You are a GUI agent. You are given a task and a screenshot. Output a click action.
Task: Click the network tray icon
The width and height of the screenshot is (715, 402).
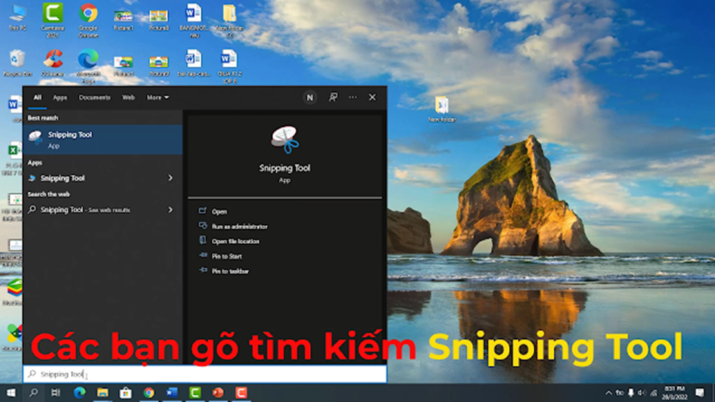tap(654, 392)
